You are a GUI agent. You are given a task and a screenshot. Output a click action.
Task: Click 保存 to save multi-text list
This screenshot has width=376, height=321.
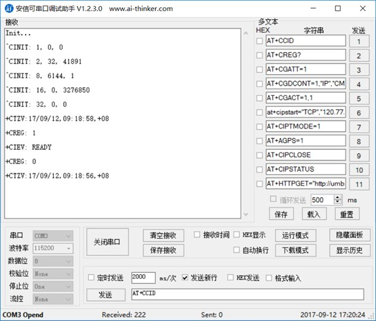click(x=281, y=214)
